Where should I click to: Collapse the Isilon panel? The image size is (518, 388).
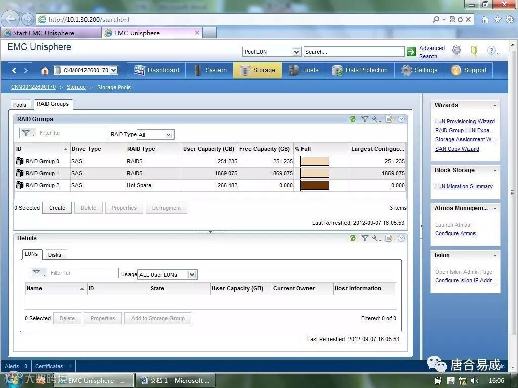(495, 255)
